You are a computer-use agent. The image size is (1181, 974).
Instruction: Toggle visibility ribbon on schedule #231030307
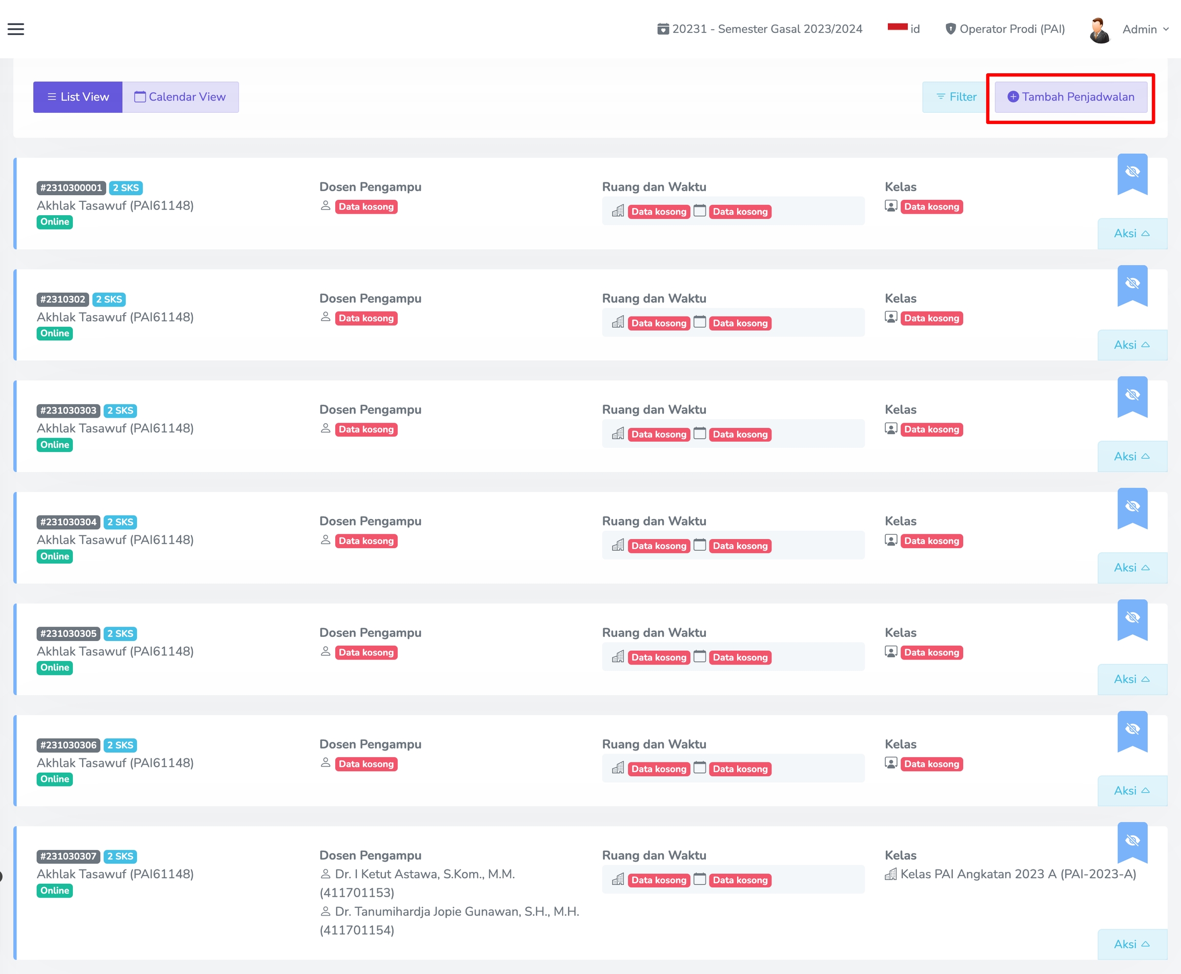coord(1132,841)
